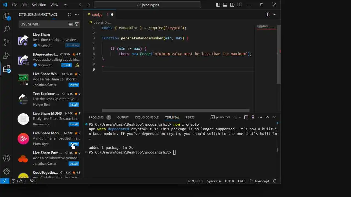Open the Manage gear icon
351x197 pixels.
pyautogui.click(x=7, y=171)
